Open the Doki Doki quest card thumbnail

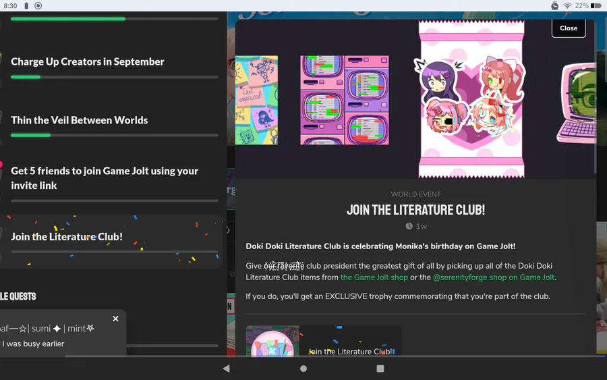pyautogui.click(x=272, y=342)
